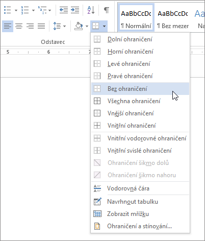Apply the Bez mezer style

(x=173, y=18)
